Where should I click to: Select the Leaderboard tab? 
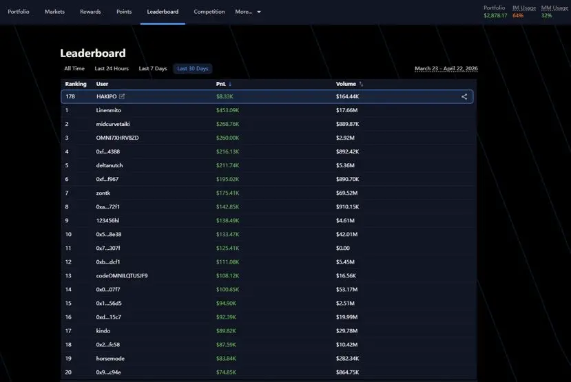point(163,12)
